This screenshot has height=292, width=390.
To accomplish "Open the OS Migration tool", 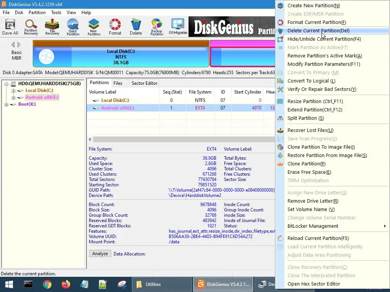I will [178, 27].
